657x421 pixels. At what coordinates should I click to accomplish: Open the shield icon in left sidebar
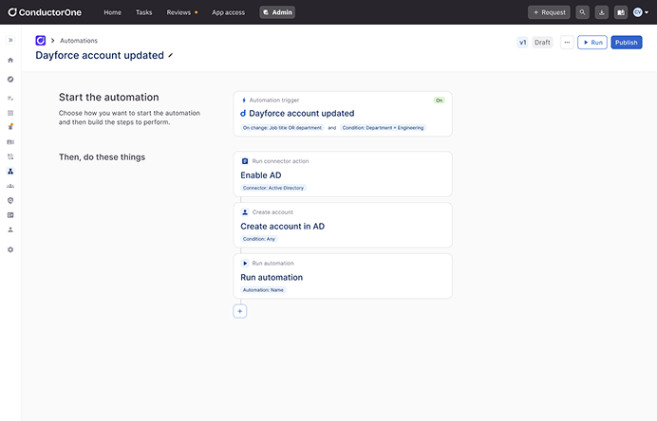click(x=10, y=200)
